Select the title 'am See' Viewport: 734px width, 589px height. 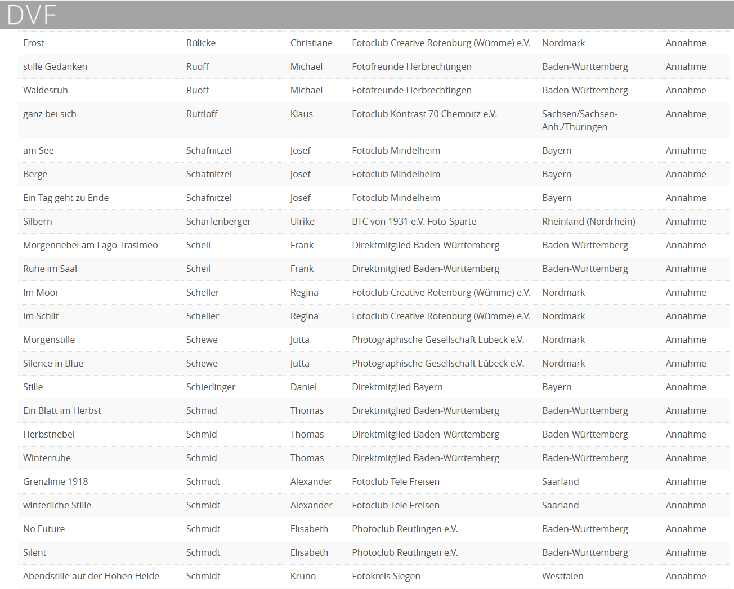pos(38,150)
